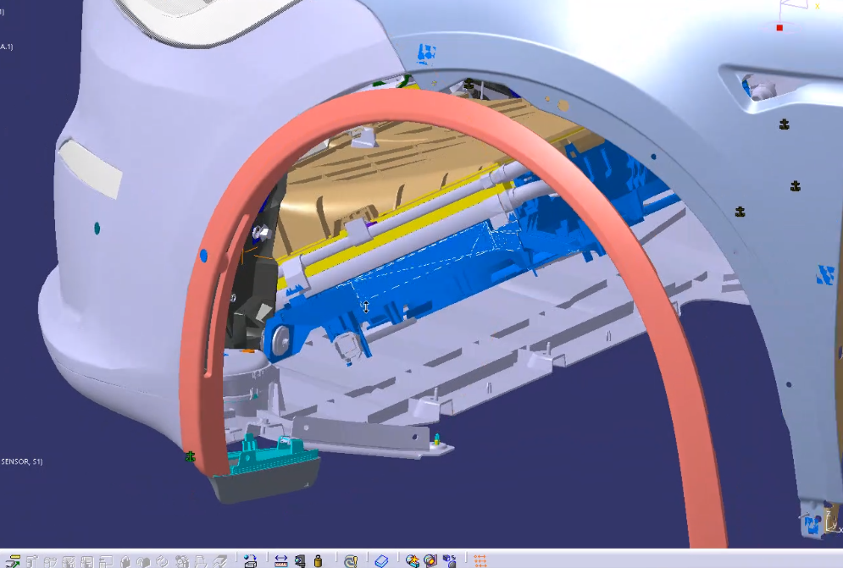Click the orange grid icon ending the toolbar
The width and height of the screenshot is (843, 568).
coord(480,560)
